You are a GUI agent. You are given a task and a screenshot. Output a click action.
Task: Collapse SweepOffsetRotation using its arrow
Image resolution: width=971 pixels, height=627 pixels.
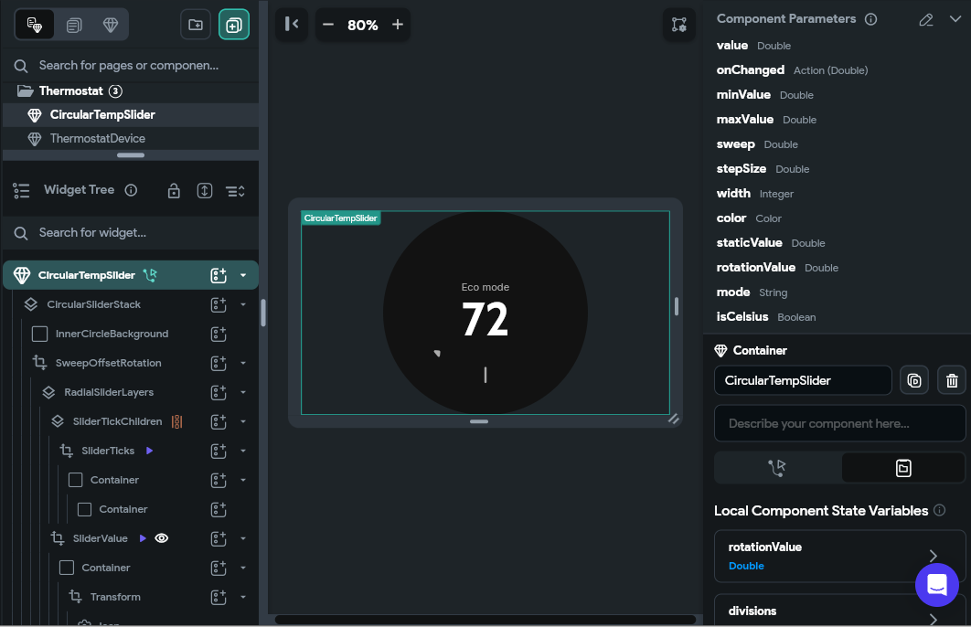[x=243, y=364]
